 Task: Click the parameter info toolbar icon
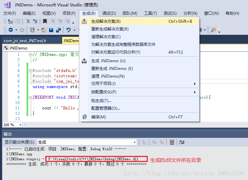pos(18,21)
